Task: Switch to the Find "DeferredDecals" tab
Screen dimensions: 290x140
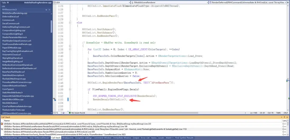Action: pyautogui.click(x=40, y=138)
